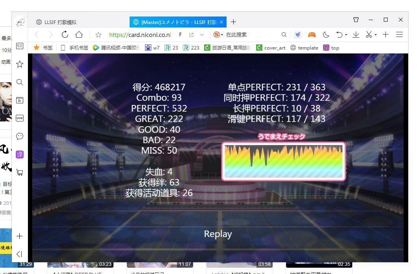420x274 pixels.
Task: Click the undo closed tab icon
Action: pyautogui.click(x=339, y=35)
